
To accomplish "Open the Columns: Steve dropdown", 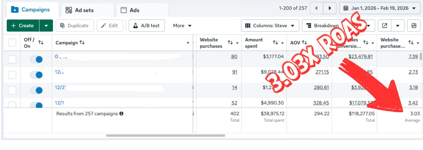I will tap(270, 26).
